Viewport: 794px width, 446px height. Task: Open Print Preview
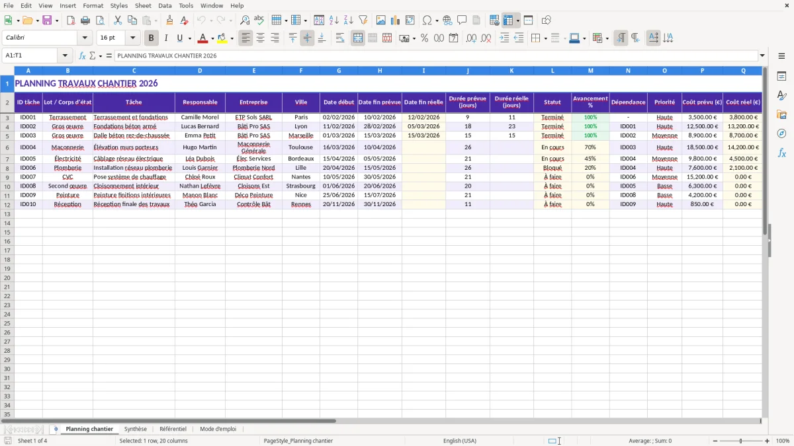[x=99, y=20]
